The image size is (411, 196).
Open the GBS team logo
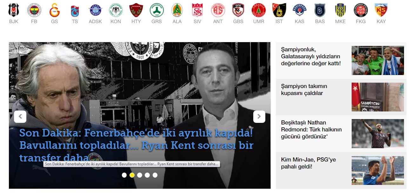pos(238,10)
